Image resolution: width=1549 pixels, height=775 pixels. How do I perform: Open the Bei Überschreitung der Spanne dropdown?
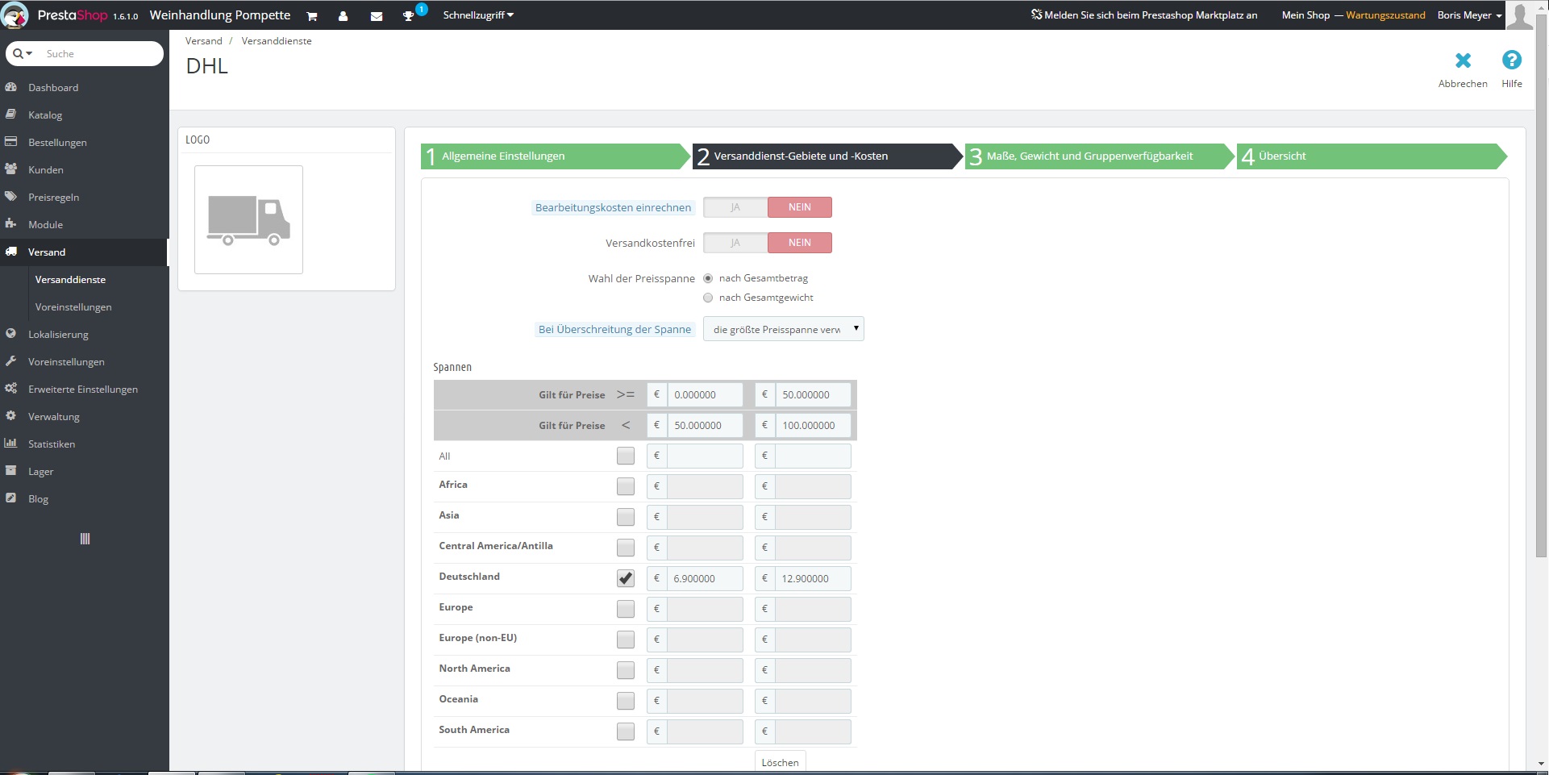(x=783, y=329)
